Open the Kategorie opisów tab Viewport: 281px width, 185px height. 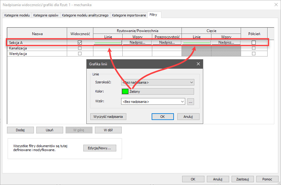click(46, 15)
